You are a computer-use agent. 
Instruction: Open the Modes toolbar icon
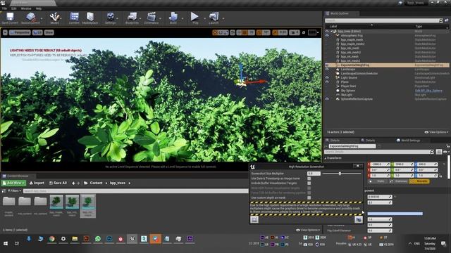point(54,18)
